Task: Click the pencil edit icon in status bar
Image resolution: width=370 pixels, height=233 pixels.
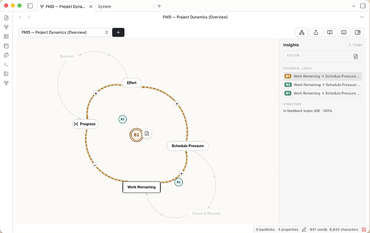Action: pos(304,229)
